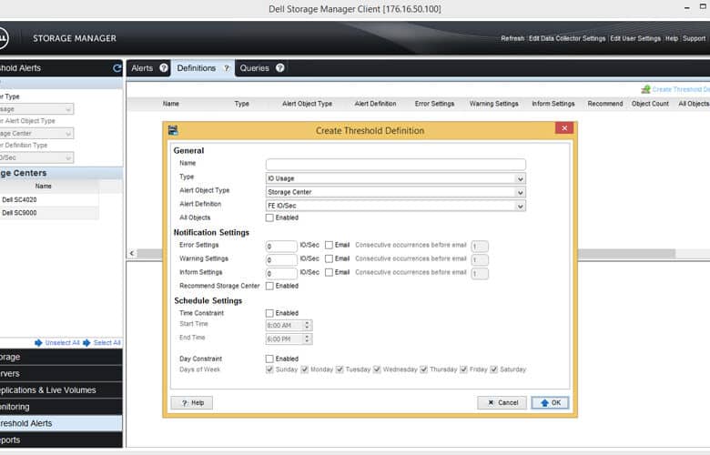Click the Cancel button
Screen dimensions: 710x455
(x=502, y=402)
